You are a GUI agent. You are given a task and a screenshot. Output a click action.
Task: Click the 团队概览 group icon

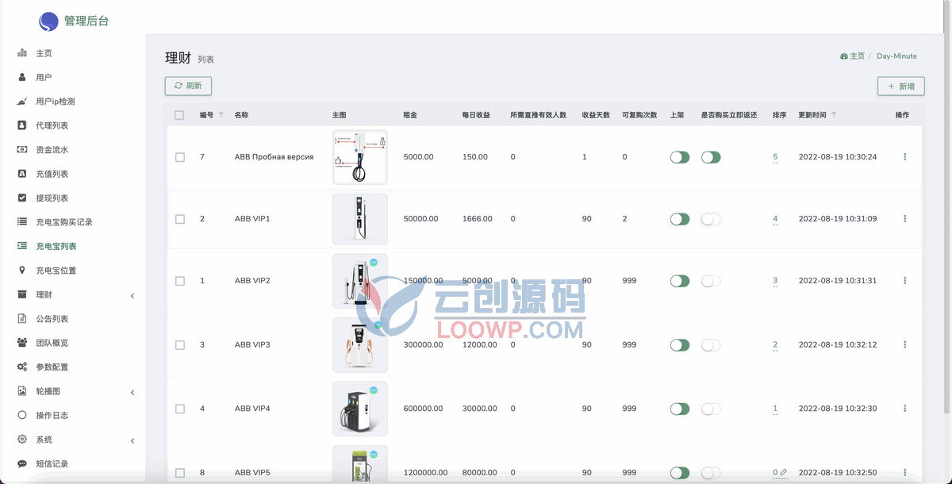click(x=22, y=343)
